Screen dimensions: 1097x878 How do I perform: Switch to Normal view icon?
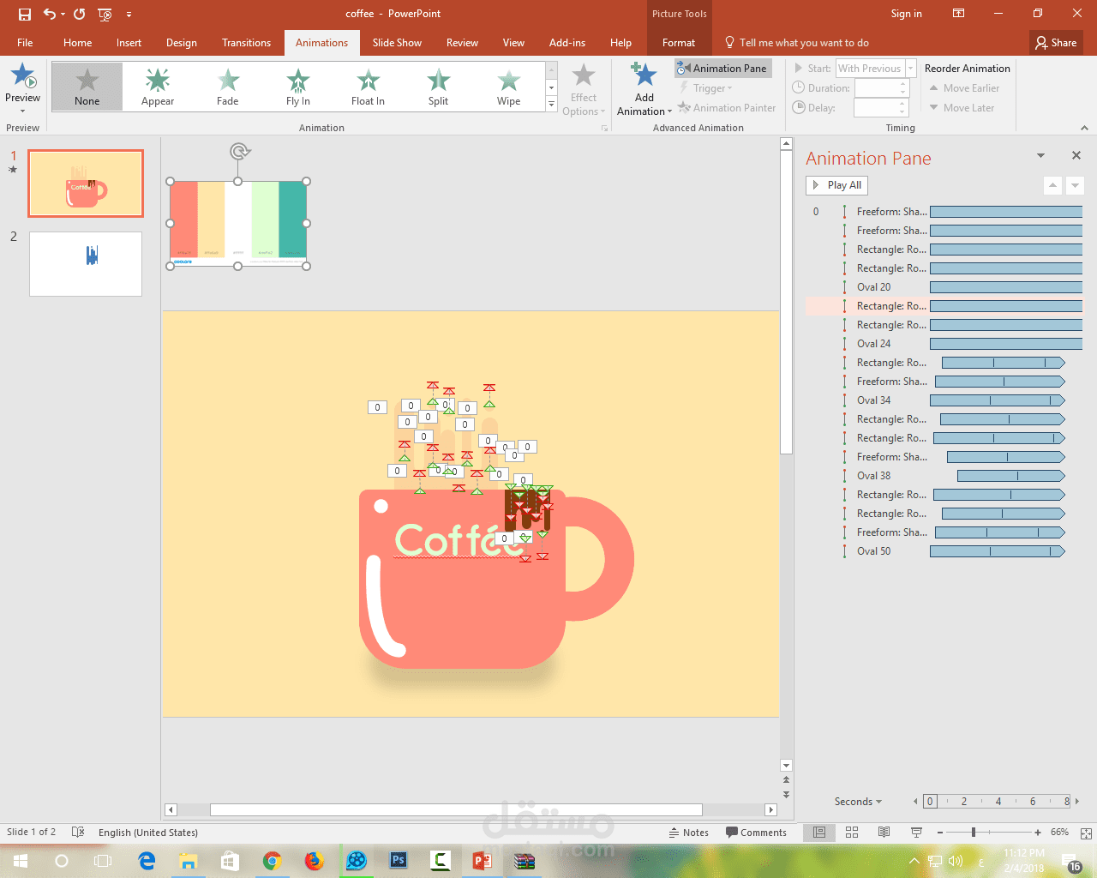[819, 833]
